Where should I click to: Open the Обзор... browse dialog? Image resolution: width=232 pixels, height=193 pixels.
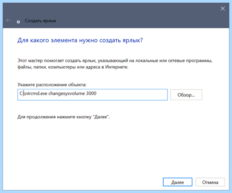[186, 95]
